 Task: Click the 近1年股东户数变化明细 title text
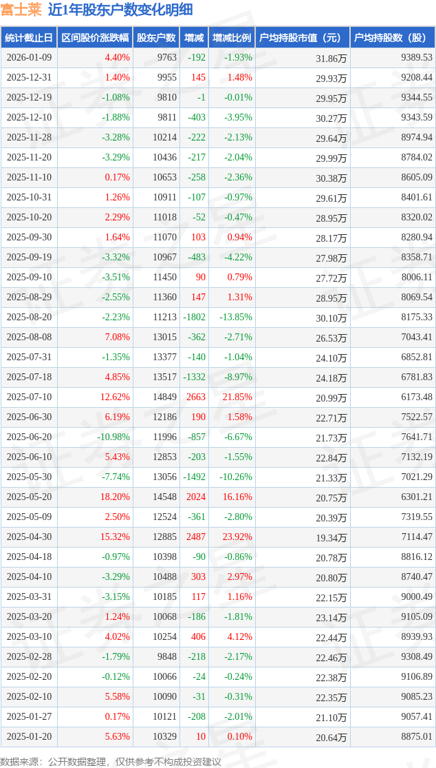click(x=120, y=10)
